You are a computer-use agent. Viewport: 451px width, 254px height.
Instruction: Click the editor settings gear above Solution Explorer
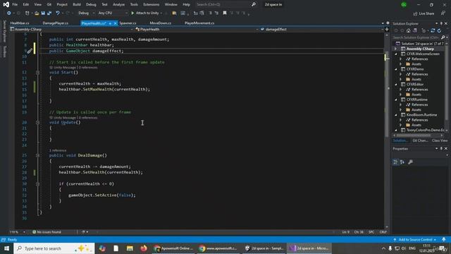(x=388, y=23)
